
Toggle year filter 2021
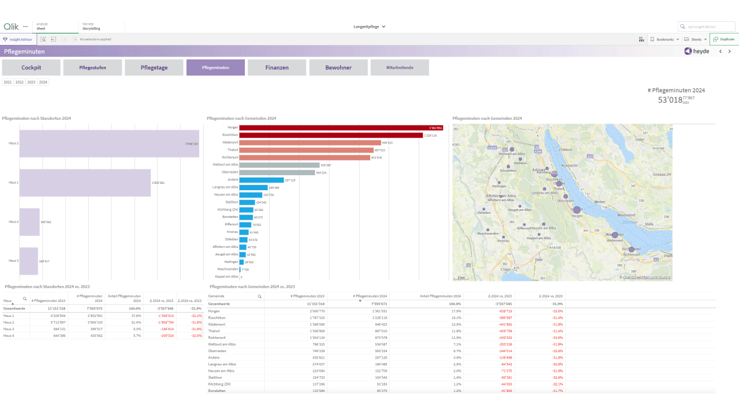click(8, 82)
